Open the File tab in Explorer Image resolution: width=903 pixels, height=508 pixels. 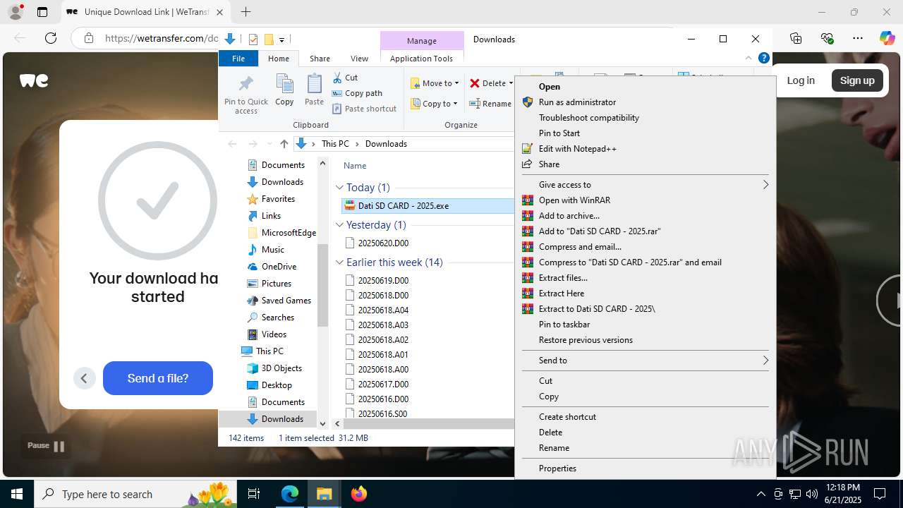[238, 59]
